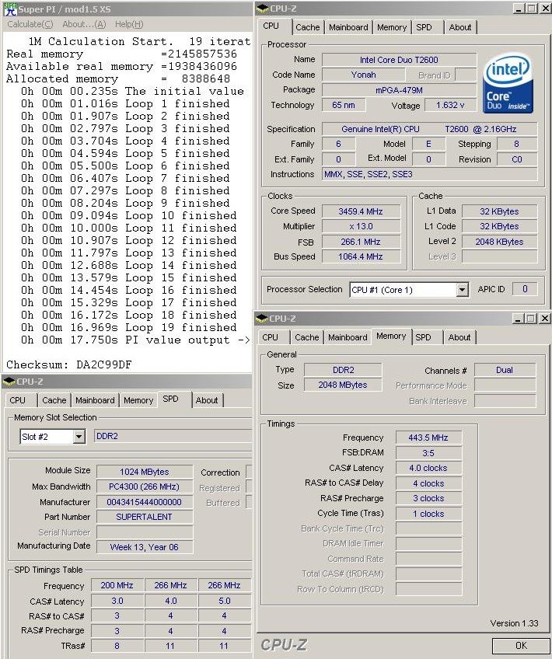The image size is (552, 659).
Task: Click the Part Number value SUPERTALENT
Action: click(x=144, y=517)
